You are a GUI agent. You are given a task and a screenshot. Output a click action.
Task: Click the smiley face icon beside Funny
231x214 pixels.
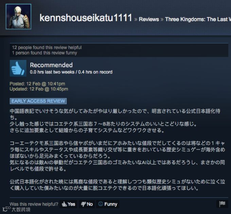[101, 204]
